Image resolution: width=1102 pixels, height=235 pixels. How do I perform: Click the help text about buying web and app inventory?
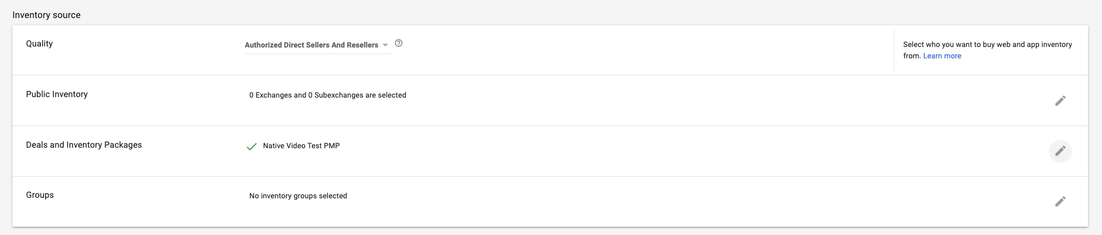pyautogui.click(x=987, y=50)
